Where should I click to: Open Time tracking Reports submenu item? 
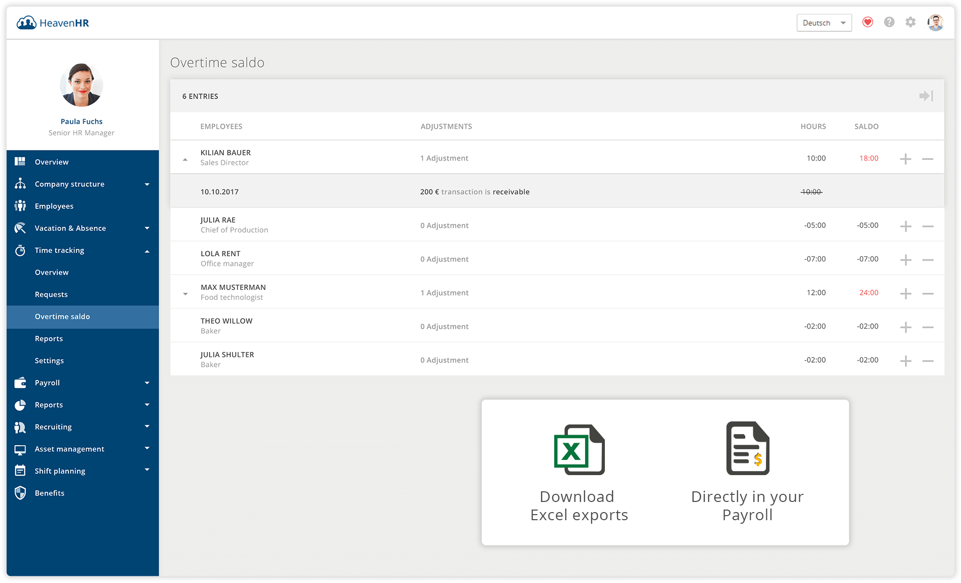(x=49, y=339)
